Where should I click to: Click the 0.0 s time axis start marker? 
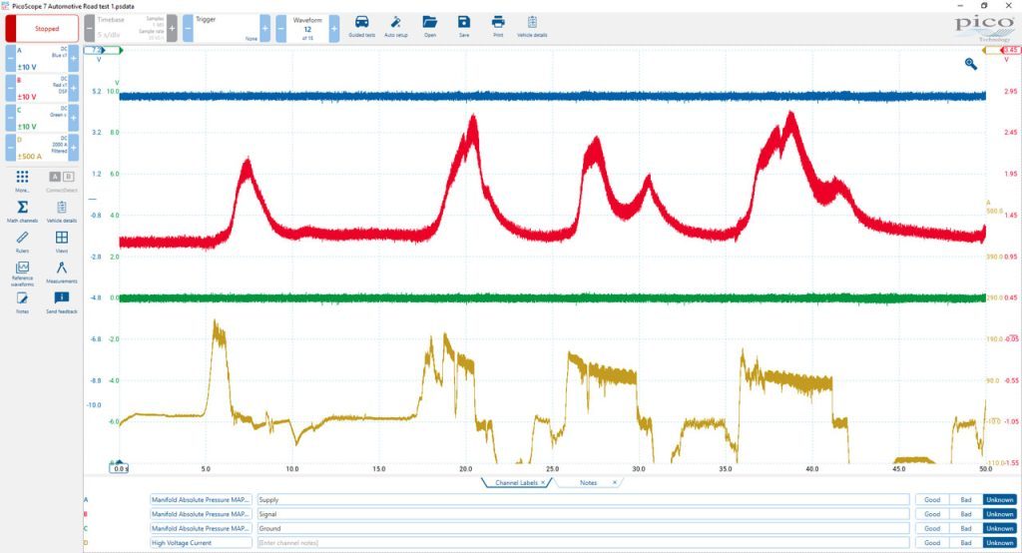(x=120, y=468)
